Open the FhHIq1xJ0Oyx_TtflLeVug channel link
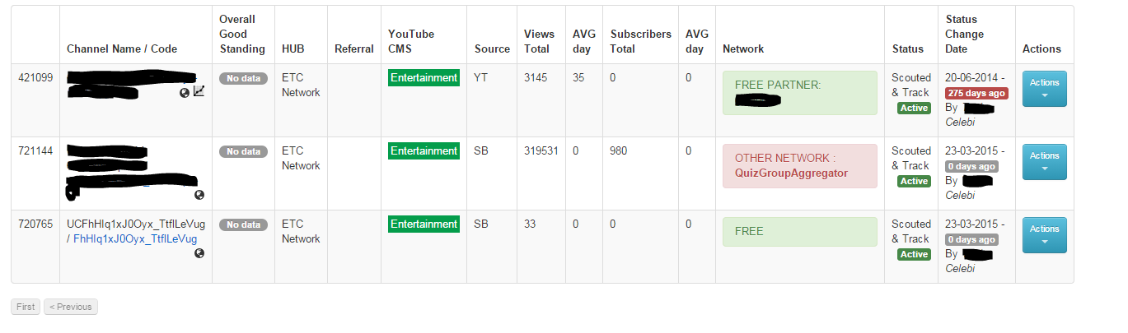Viewport: 1128px width, 333px height. 135,239
